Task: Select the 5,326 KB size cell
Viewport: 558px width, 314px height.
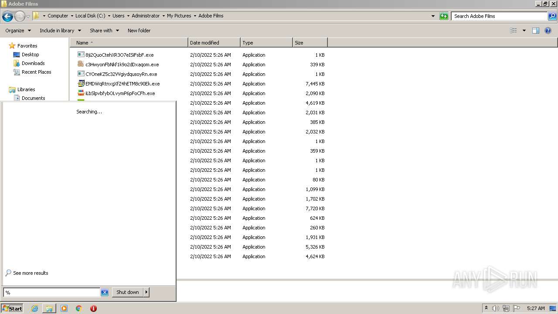Action: click(315, 247)
